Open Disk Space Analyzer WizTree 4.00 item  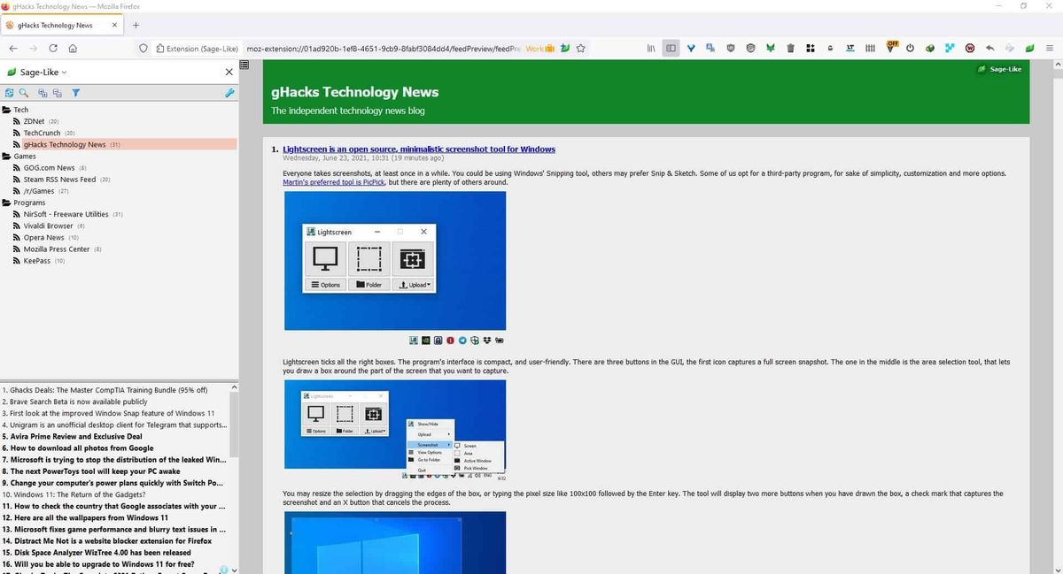point(97,552)
